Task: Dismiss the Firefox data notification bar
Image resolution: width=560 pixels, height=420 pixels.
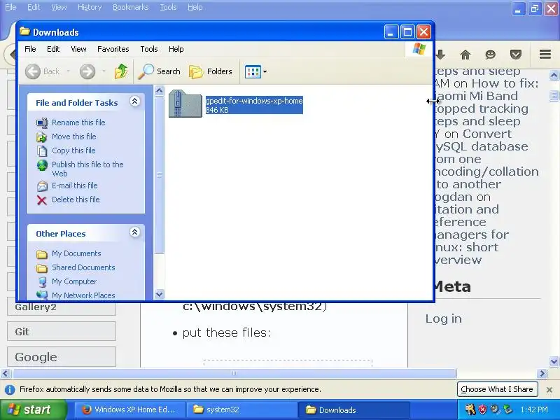Action: 549,390
